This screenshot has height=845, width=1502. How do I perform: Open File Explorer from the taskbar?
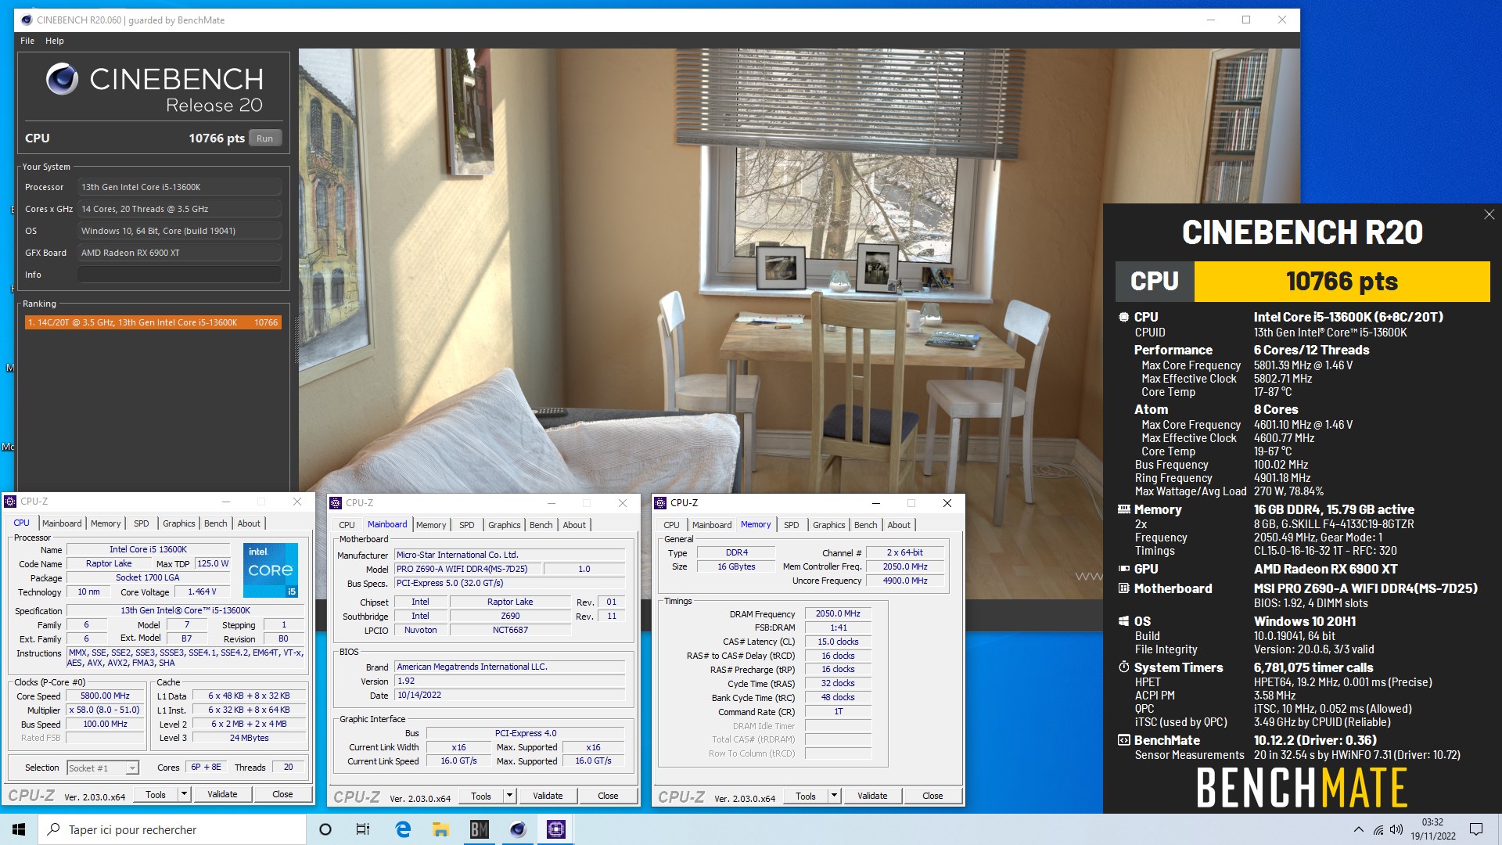click(440, 829)
